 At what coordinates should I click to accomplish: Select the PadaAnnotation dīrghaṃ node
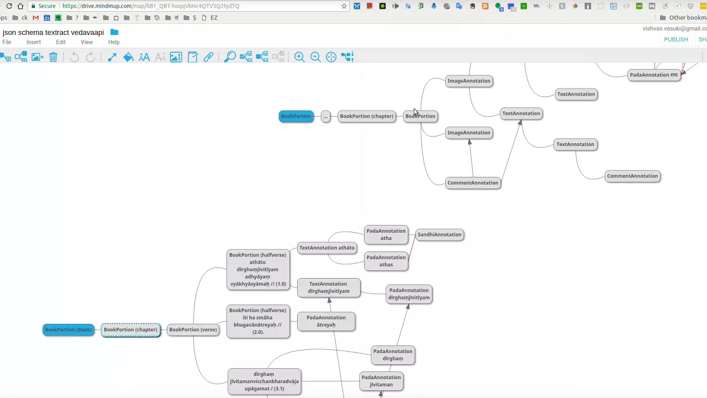(393, 355)
